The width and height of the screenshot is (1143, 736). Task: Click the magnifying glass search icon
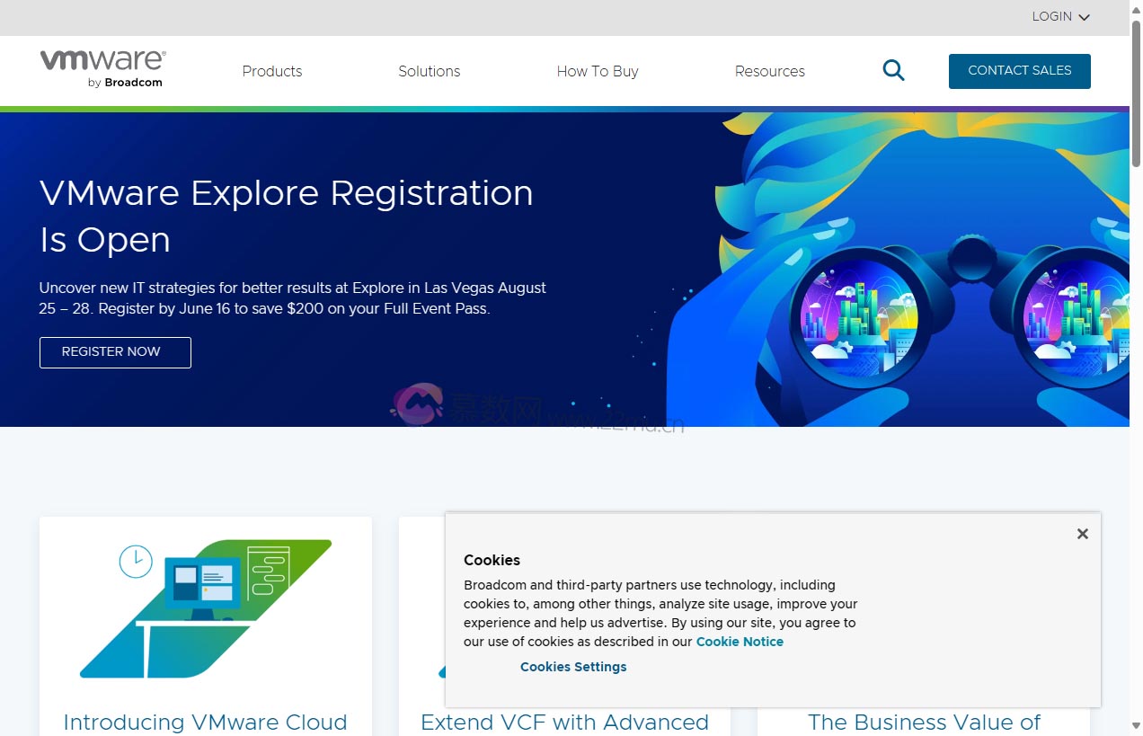point(893,69)
